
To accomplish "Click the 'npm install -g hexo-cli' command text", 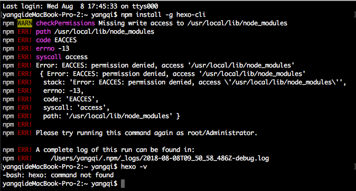I will 163,15.
